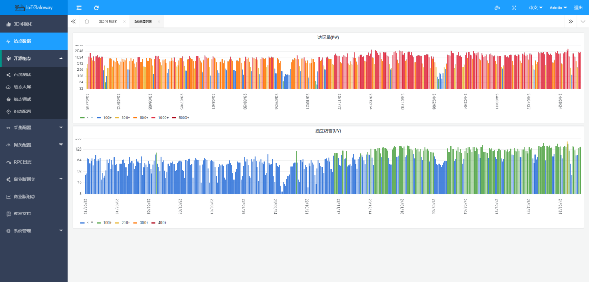Open the Admin user dropdown
589x282 pixels.
pos(558,8)
